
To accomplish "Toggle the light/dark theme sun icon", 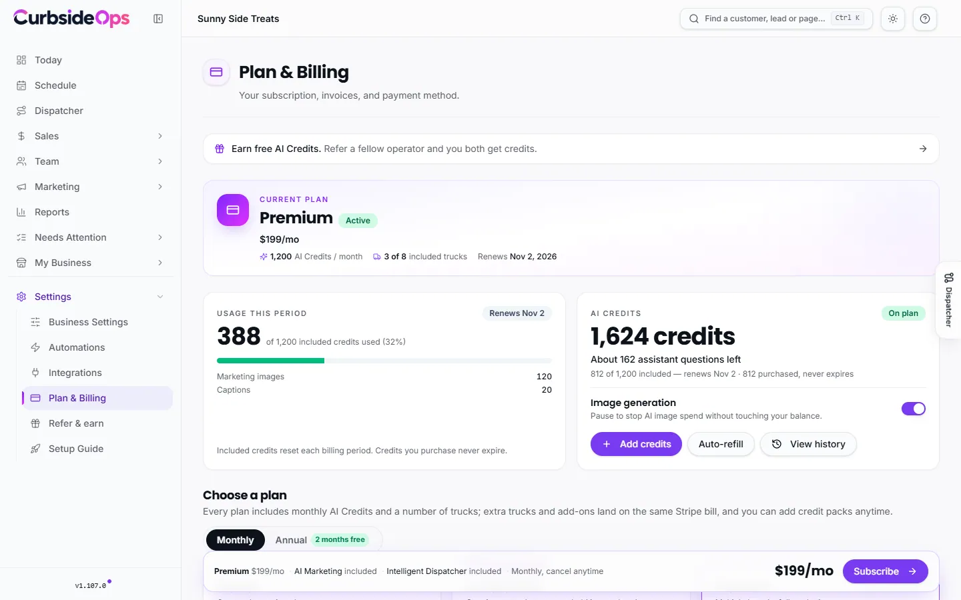I will tap(893, 19).
